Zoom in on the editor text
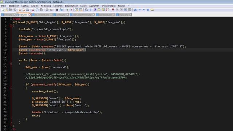Viewport: 233px width, 131px height. coord(67,10)
